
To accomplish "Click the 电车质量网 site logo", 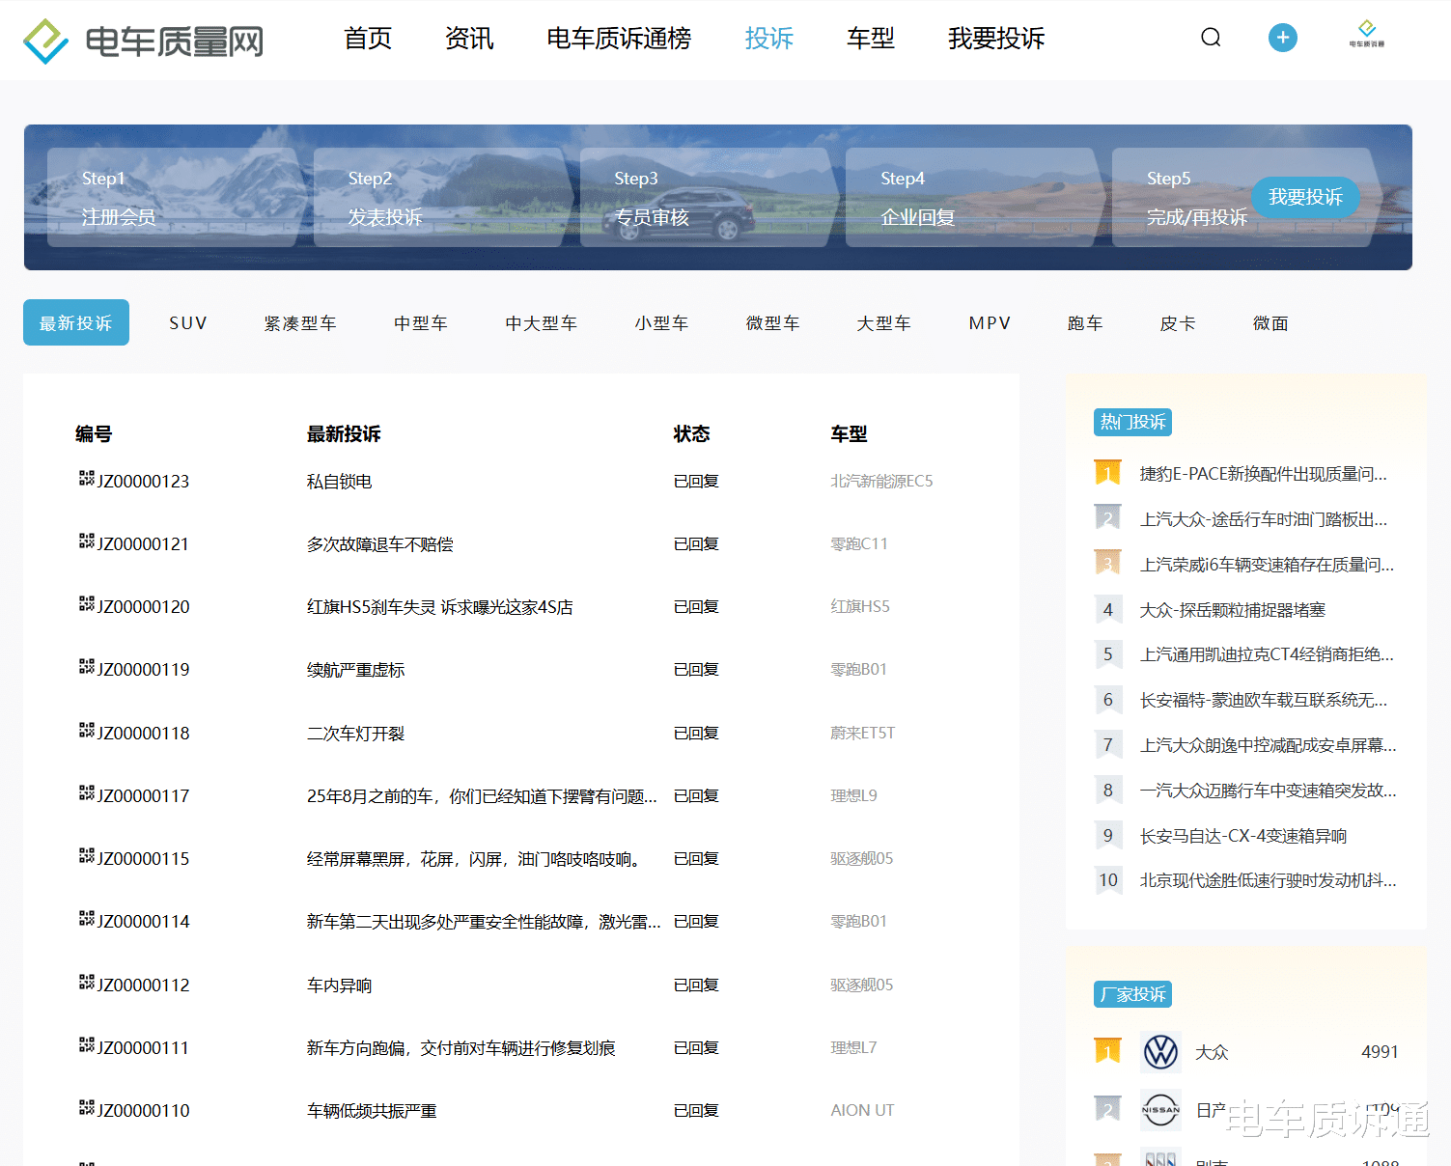I will [x=143, y=41].
